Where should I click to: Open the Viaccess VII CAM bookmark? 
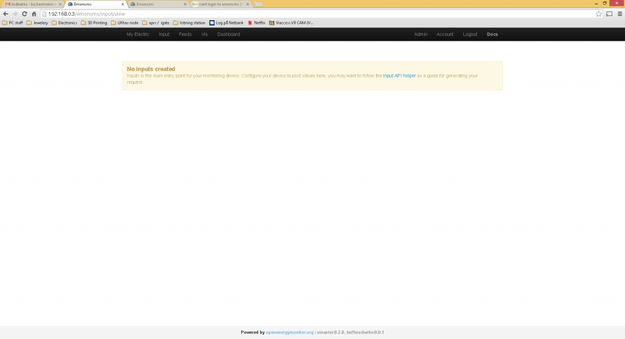291,23
